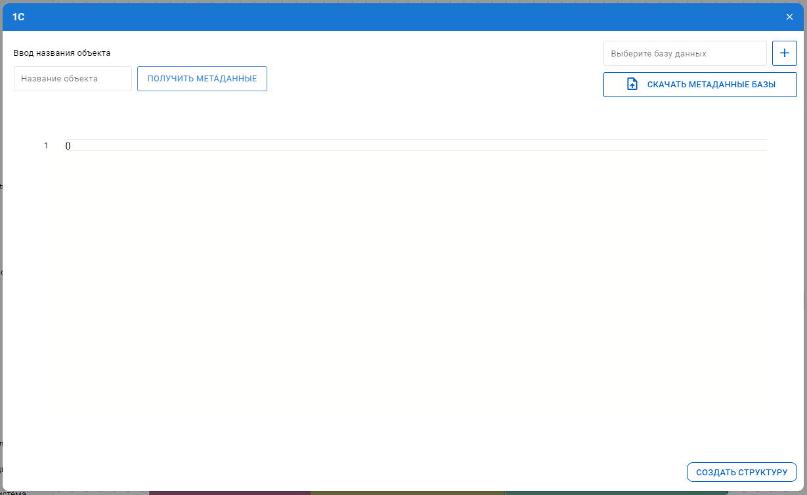Click the plus icon to add a database
The width and height of the screenshot is (807, 495).
(784, 53)
